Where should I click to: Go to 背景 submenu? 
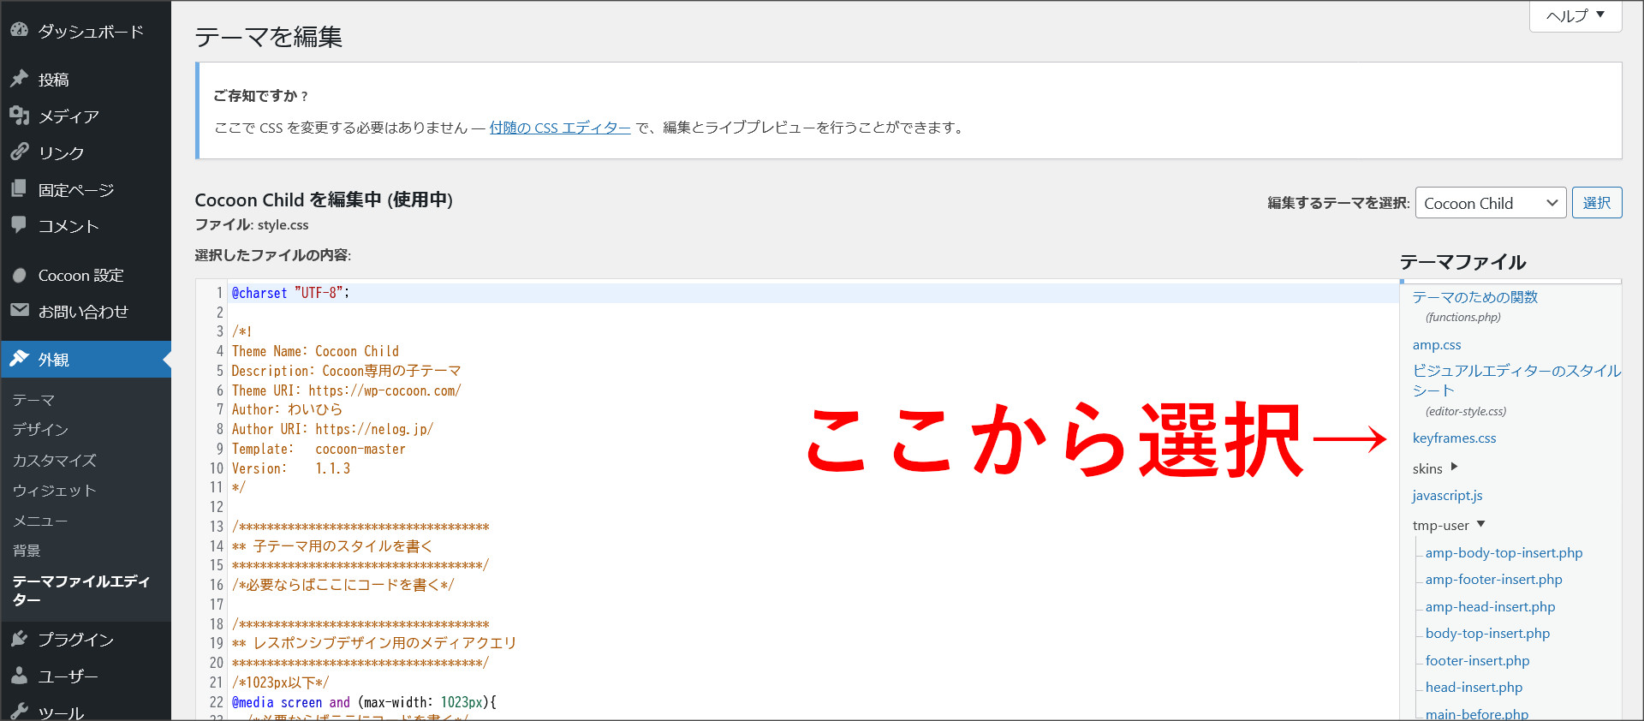pos(27,550)
